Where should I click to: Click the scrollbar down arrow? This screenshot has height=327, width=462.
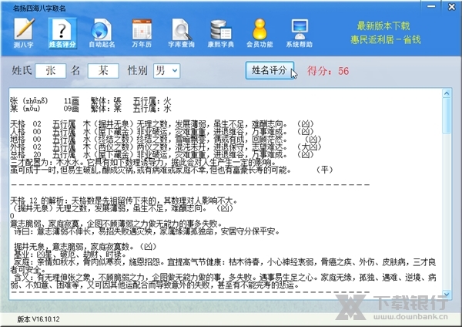pos(447,294)
